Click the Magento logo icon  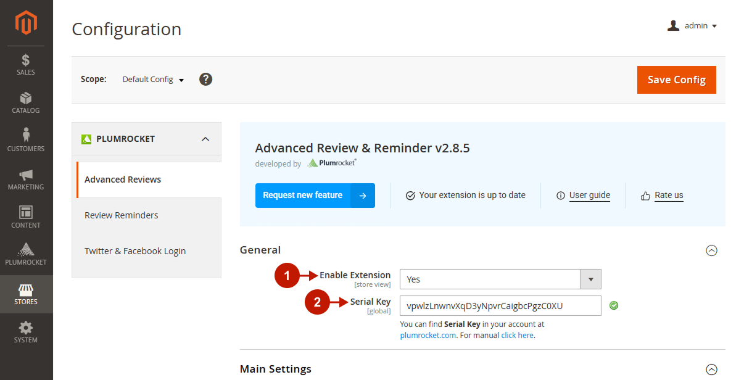(27, 23)
